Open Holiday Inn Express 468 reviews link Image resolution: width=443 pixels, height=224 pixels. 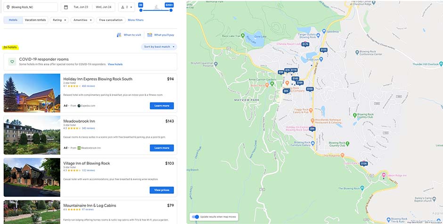coord(89,86)
